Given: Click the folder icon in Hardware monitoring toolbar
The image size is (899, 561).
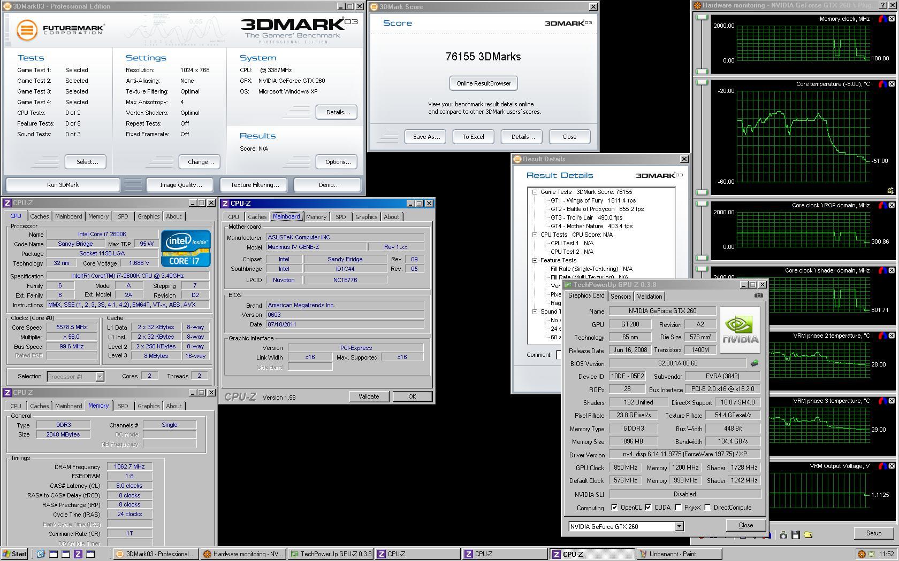Looking at the screenshot, I should pyautogui.click(x=808, y=534).
